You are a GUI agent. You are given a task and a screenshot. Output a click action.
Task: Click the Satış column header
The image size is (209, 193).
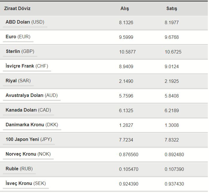(x=172, y=9)
